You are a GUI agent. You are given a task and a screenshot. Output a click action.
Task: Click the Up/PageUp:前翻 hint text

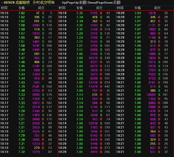(74, 2)
